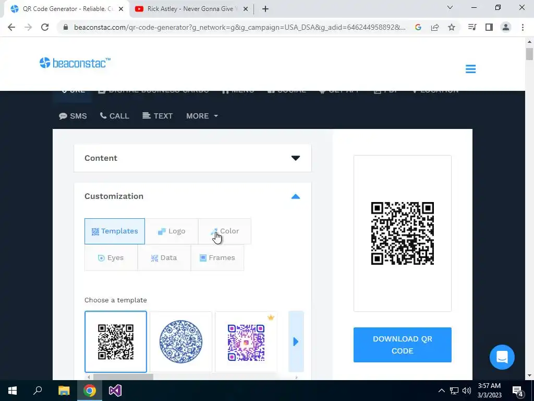Screen dimensions: 534x401
Task: Open the notification center
Action: (x=518, y=391)
